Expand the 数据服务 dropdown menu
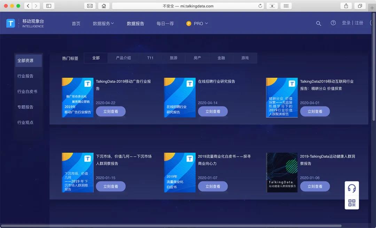The image size is (376, 228). point(102,23)
